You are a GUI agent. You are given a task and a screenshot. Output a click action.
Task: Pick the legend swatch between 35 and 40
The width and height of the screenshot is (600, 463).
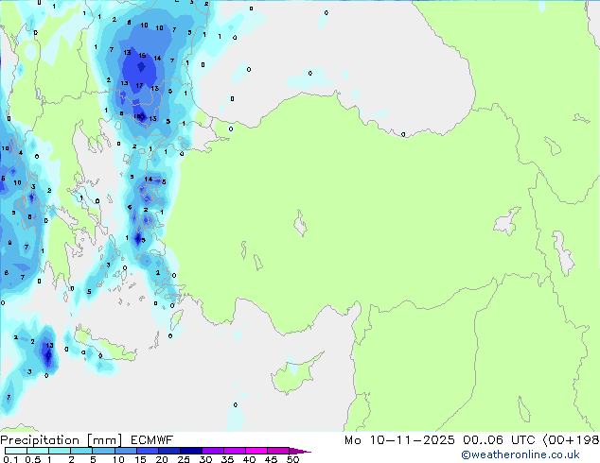234,451
